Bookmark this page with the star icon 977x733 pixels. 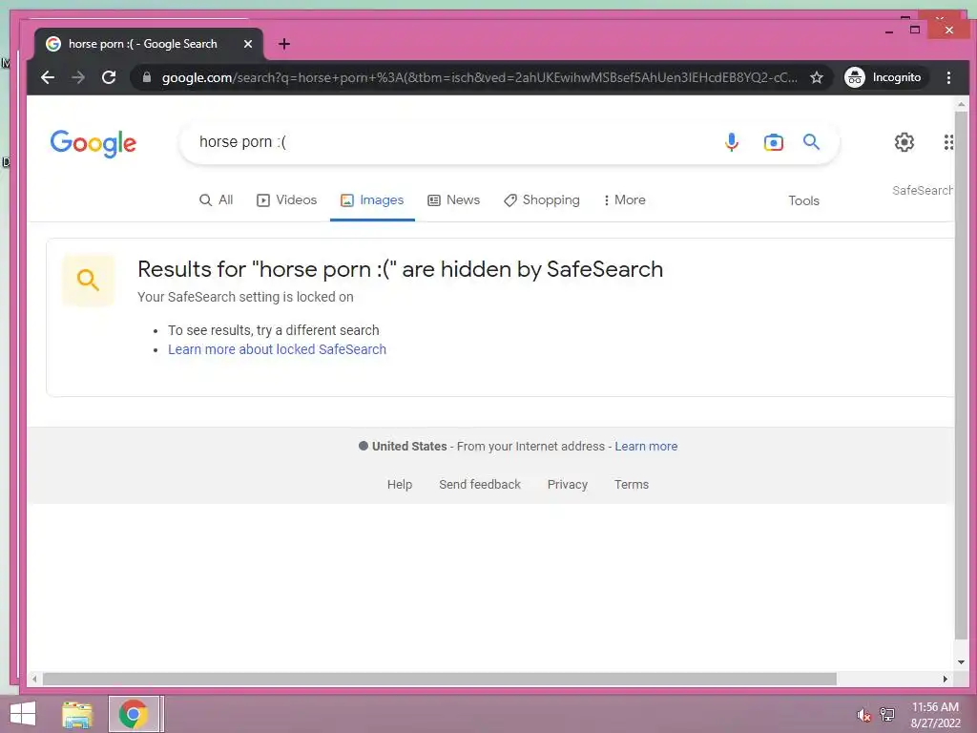(817, 77)
